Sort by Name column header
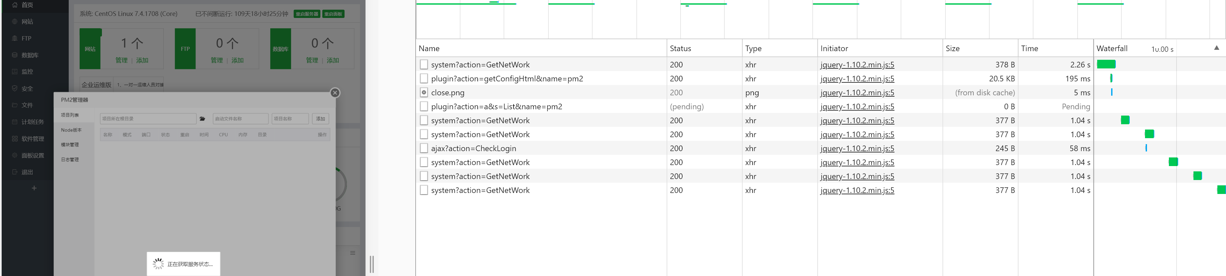Screen dimensions: 1226x276 click(x=541, y=48)
